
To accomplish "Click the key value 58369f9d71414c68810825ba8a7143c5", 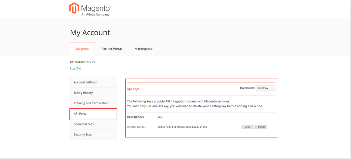I will tap(182, 127).
